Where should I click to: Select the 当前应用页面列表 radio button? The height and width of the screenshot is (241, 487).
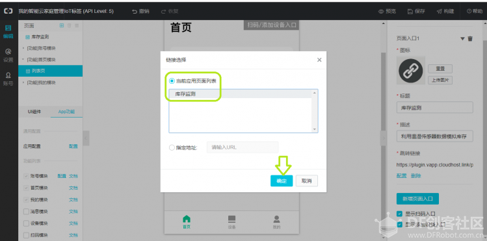pyautogui.click(x=172, y=81)
